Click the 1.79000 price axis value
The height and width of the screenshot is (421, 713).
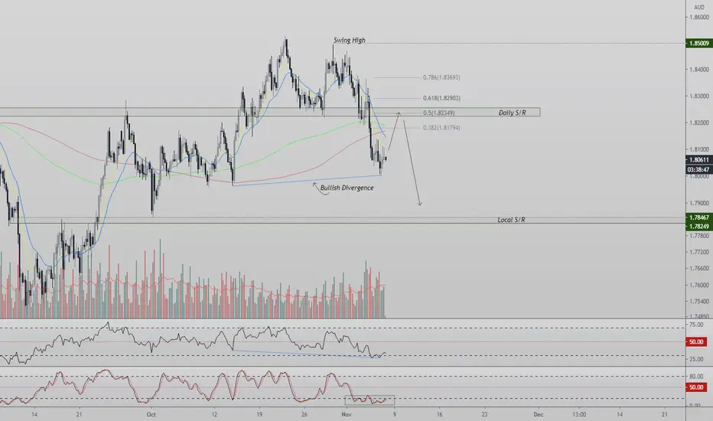[x=699, y=203]
